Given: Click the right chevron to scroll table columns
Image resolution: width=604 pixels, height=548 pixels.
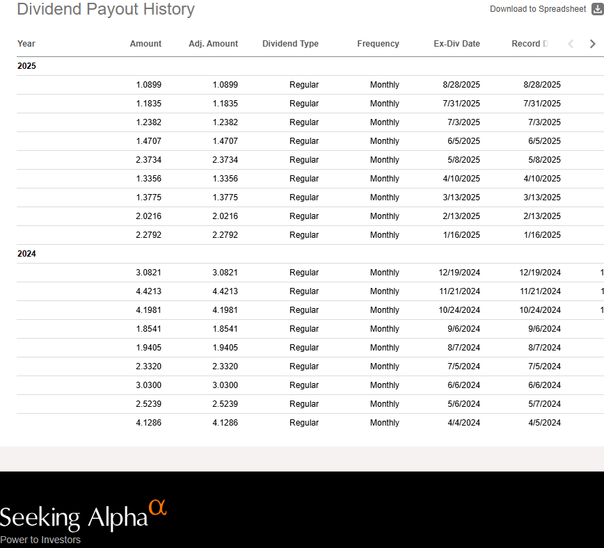Looking at the screenshot, I should click(592, 43).
